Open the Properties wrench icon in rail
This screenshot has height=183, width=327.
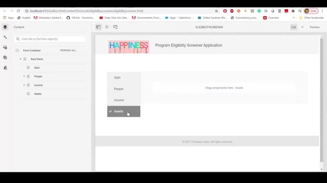click(5, 37)
